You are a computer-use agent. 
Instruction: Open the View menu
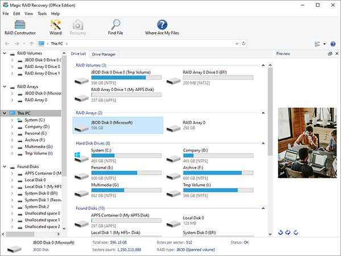click(29, 14)
